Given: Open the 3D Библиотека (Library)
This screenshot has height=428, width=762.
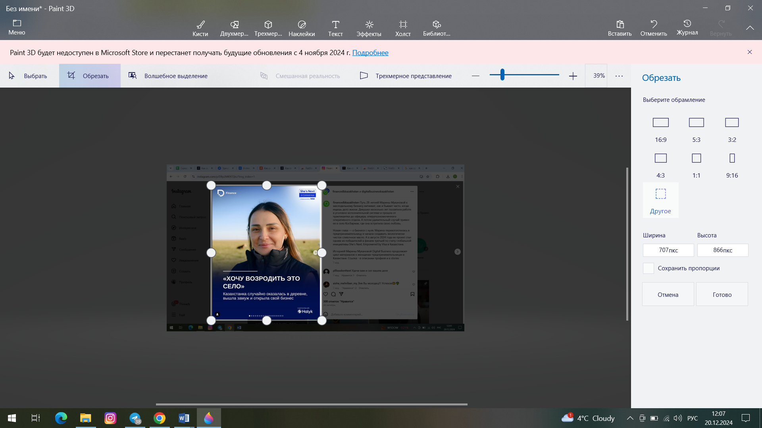Looking at the screenshot, I should (x=437, y=29).
